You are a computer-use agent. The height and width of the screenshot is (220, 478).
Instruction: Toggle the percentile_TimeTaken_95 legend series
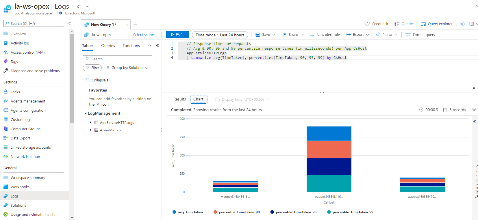pyautogui.click(x=293, y=212)
